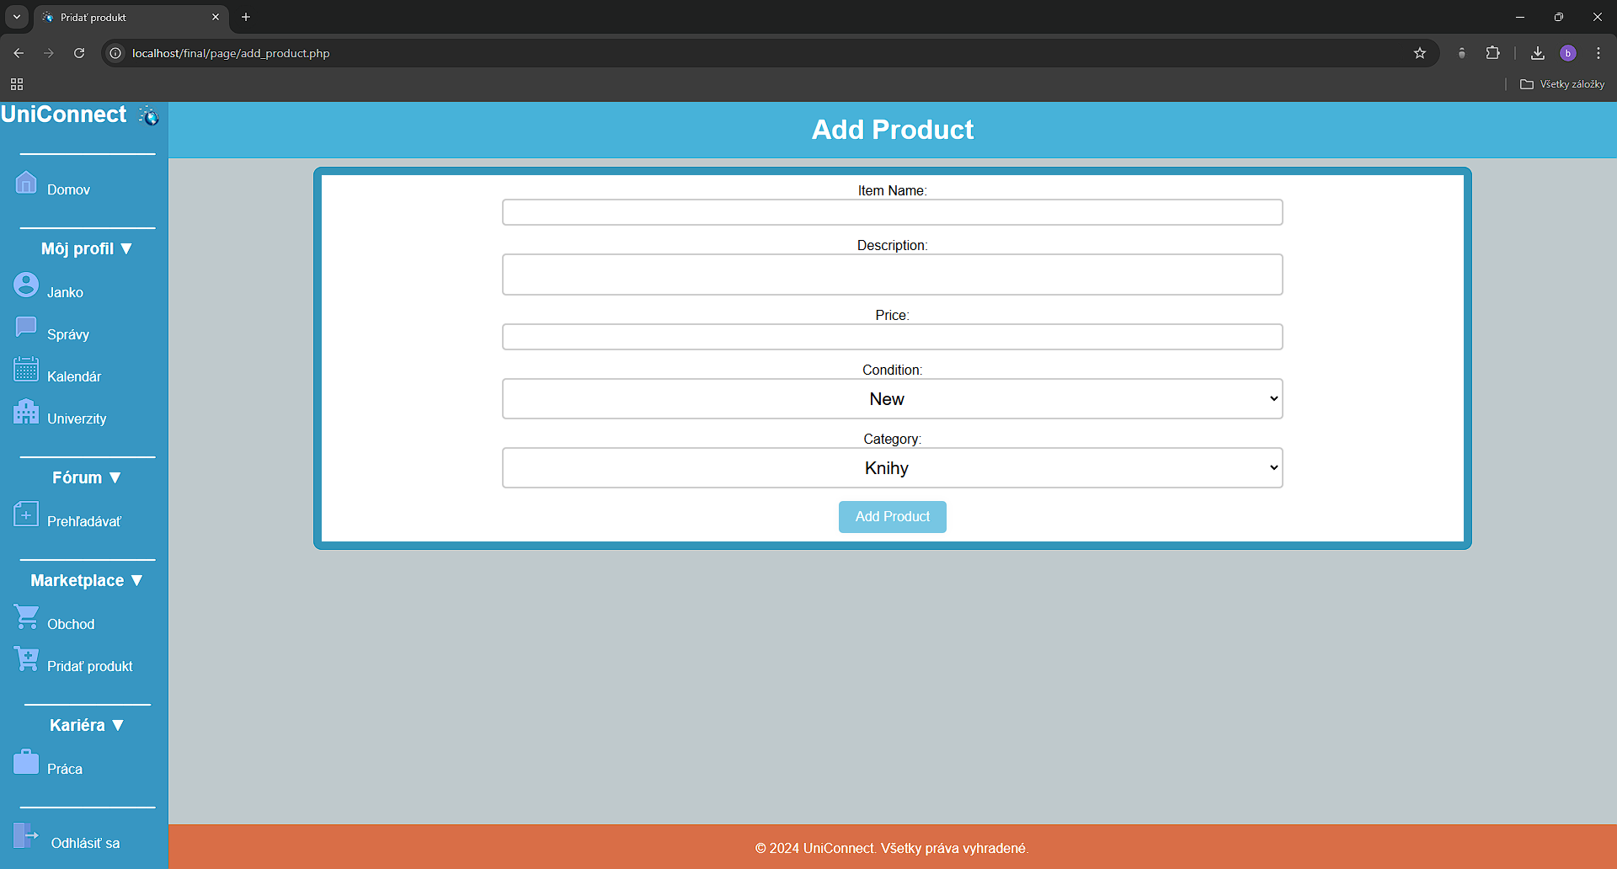Click the UniConnect logo icon
Image resolution: width=1617 pixels, height=869 pixels.
[149, 115]
